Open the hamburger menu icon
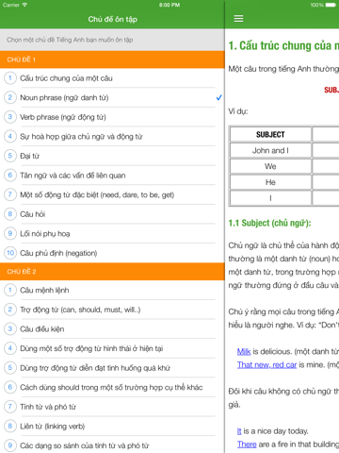Viewport: 339px width, 453px height. pos(238,19)
